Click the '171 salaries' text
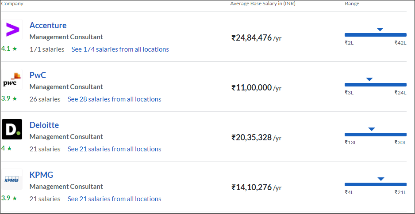The height and width of the screenshot is (214, 415). click(x=47, y=49)
